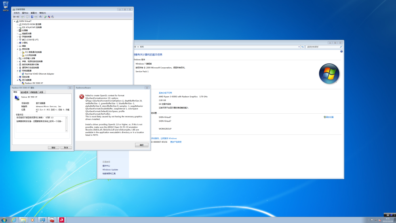Collapse the Network adapters node
This screenshot has height=223, width=396.
pos(17,71)
